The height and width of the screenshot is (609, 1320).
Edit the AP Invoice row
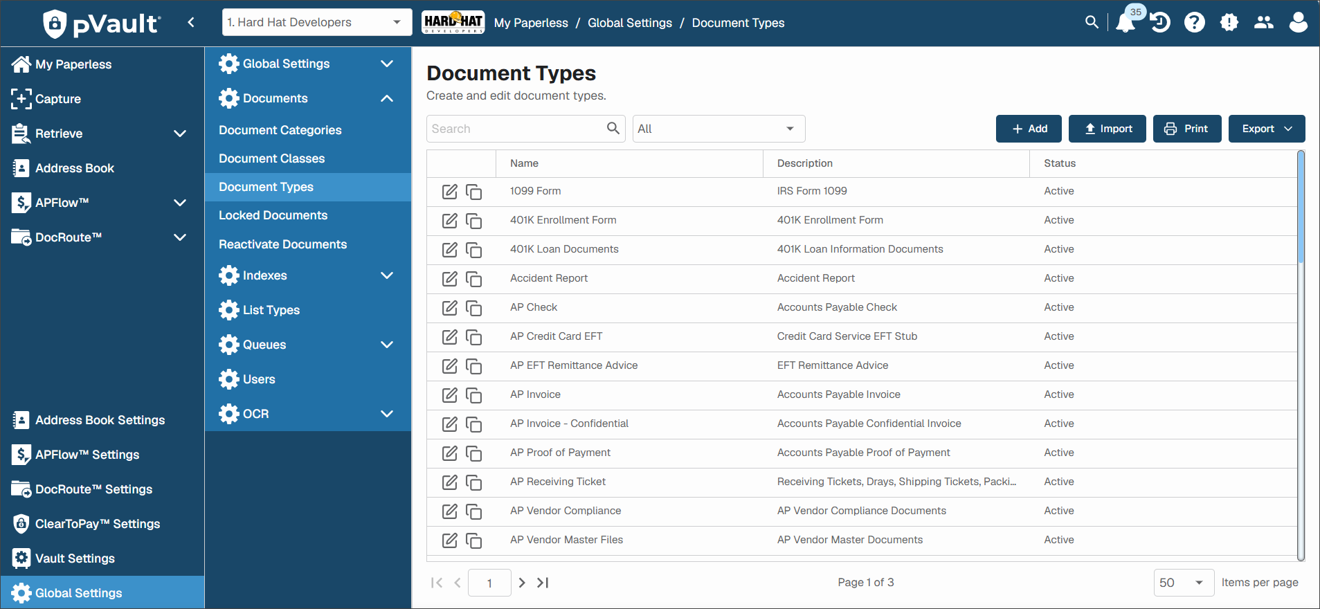tap(450, 394)
